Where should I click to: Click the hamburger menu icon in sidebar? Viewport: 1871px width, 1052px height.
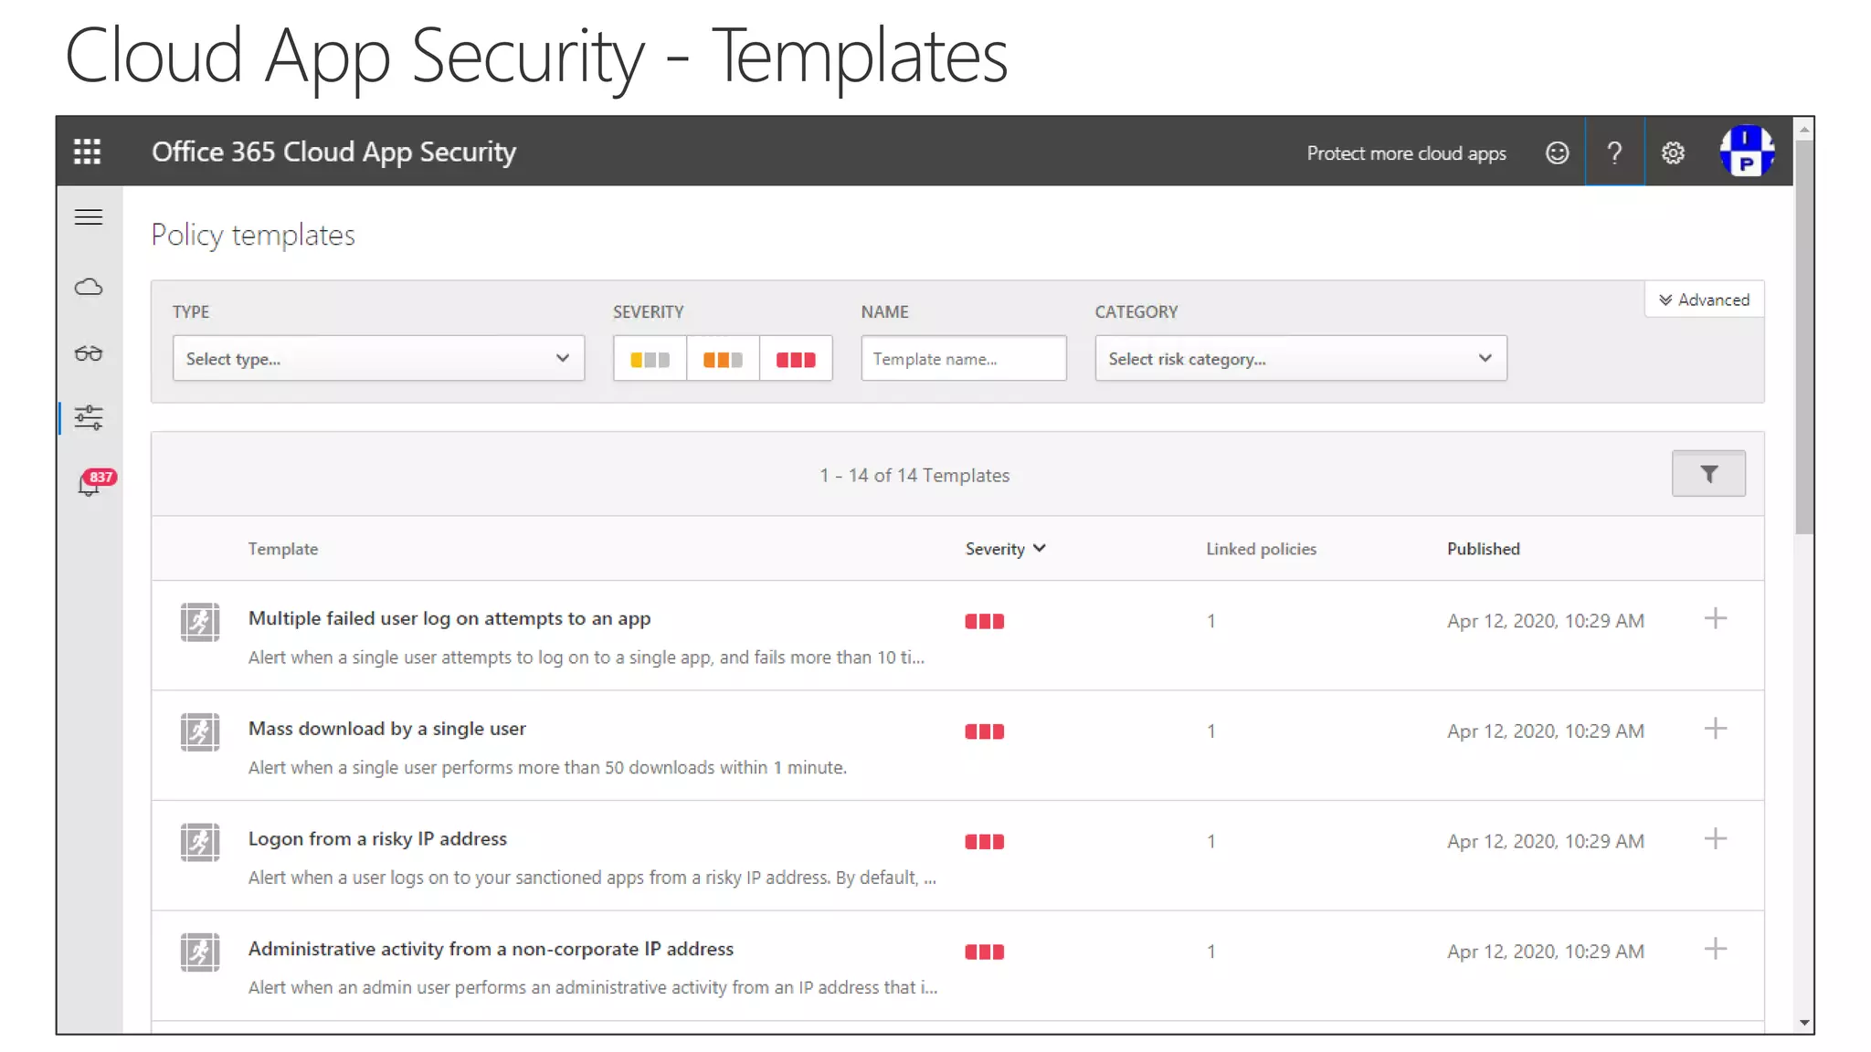tap(89, 217)
